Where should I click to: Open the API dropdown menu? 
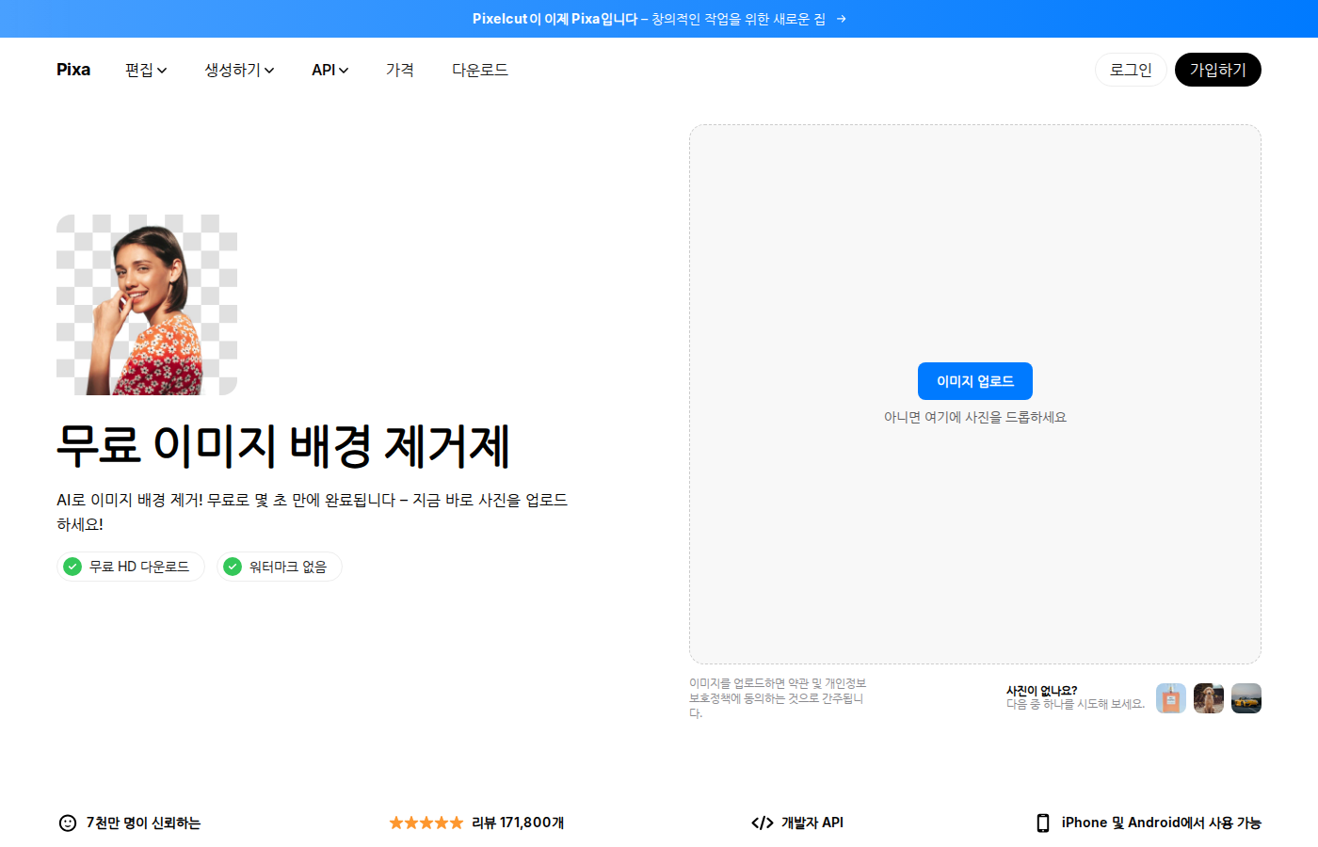tap(329, 70)
